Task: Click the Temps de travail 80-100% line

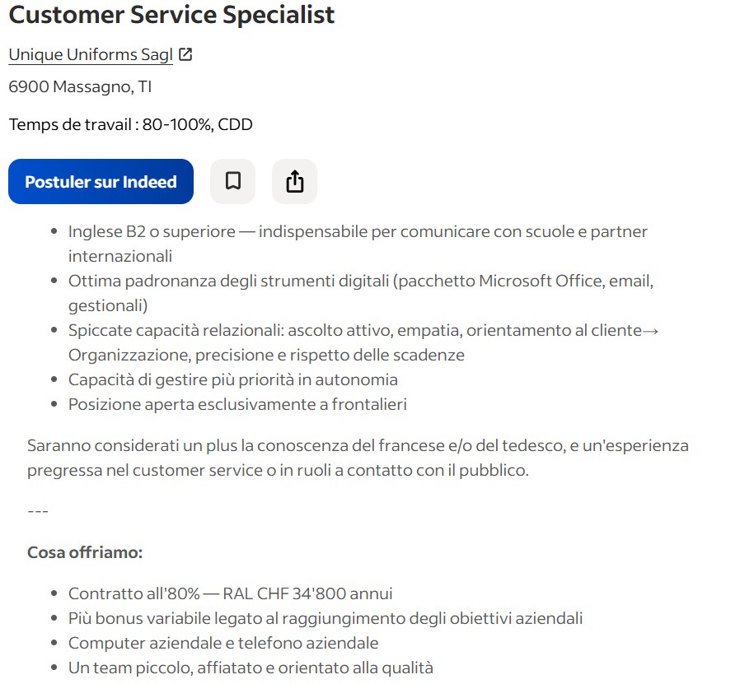Action: point(130,125)
